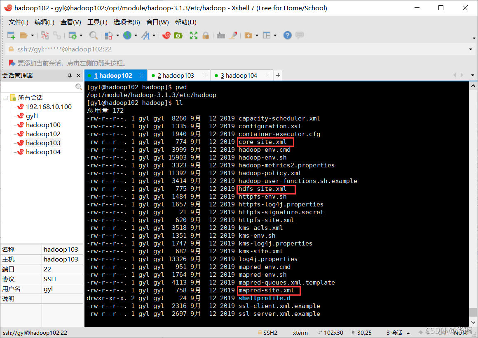Open the 选项卡(B) menu
478x338 pixels.
[x=127, y=22]
